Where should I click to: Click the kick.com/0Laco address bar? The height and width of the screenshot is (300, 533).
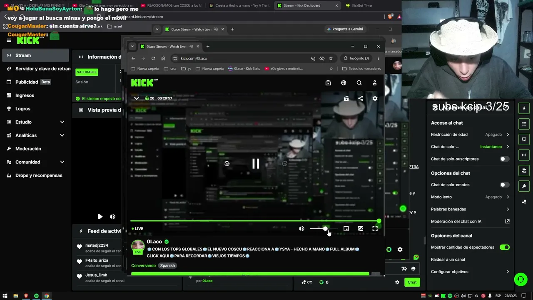point(242,58)
